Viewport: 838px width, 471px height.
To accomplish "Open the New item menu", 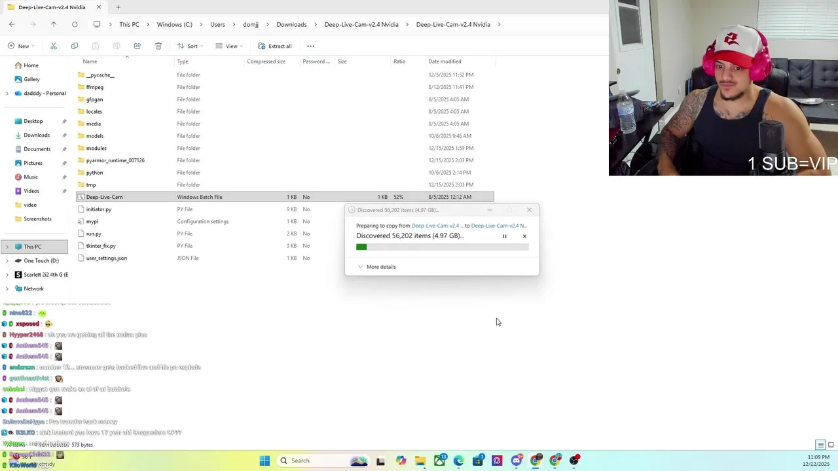I will tap(21, 46).
